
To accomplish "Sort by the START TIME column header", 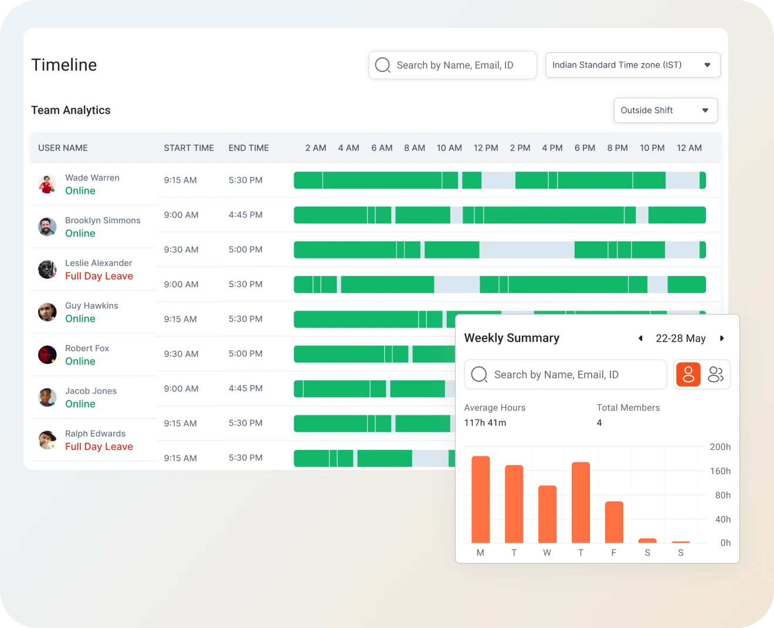I will pos(188,148).
